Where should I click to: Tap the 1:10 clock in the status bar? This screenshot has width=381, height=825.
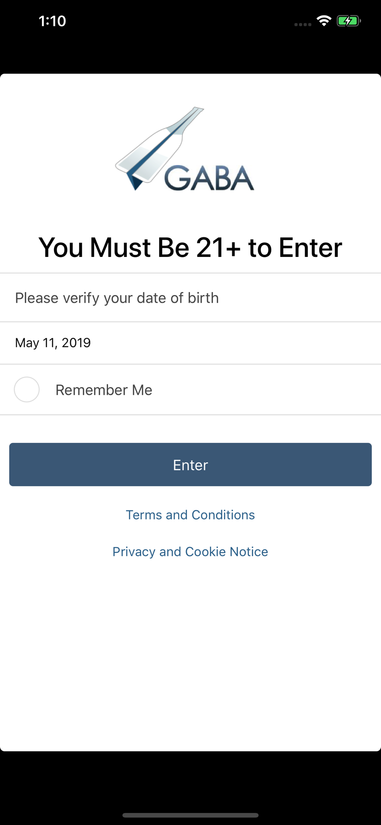pyautogui.click(x=52, y=21)
